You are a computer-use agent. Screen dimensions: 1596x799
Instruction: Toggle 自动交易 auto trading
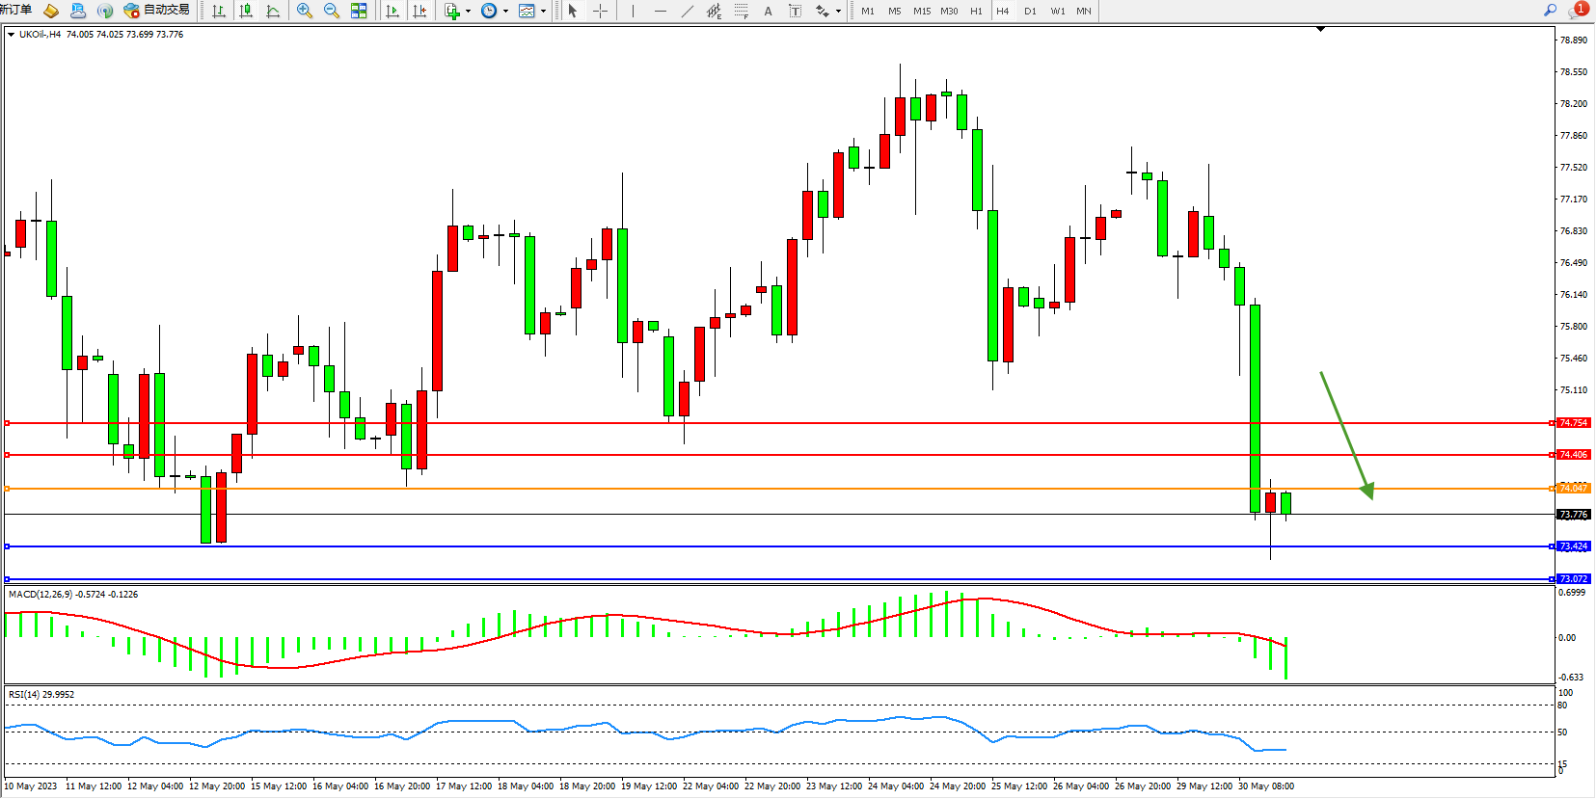click(156, 11)
